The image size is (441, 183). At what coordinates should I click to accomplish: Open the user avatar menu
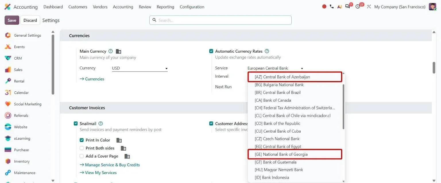click(432, 7)
